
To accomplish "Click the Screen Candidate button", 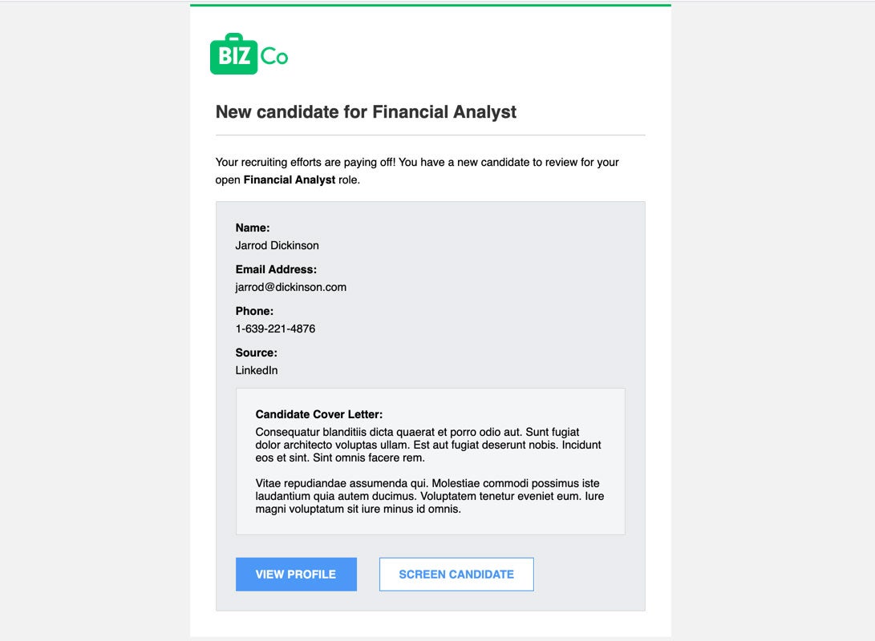I will point(456,574).
